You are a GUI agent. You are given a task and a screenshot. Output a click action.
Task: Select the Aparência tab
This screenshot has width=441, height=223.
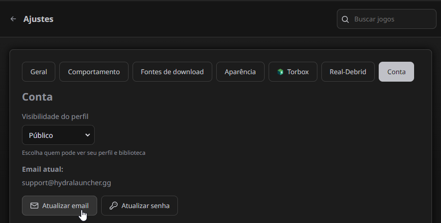[x=240, y=72]
